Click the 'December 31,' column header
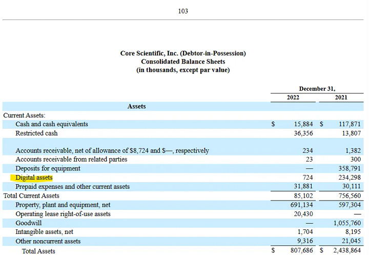369x255 pixels. pyautogui.click(x=317, y=89)
